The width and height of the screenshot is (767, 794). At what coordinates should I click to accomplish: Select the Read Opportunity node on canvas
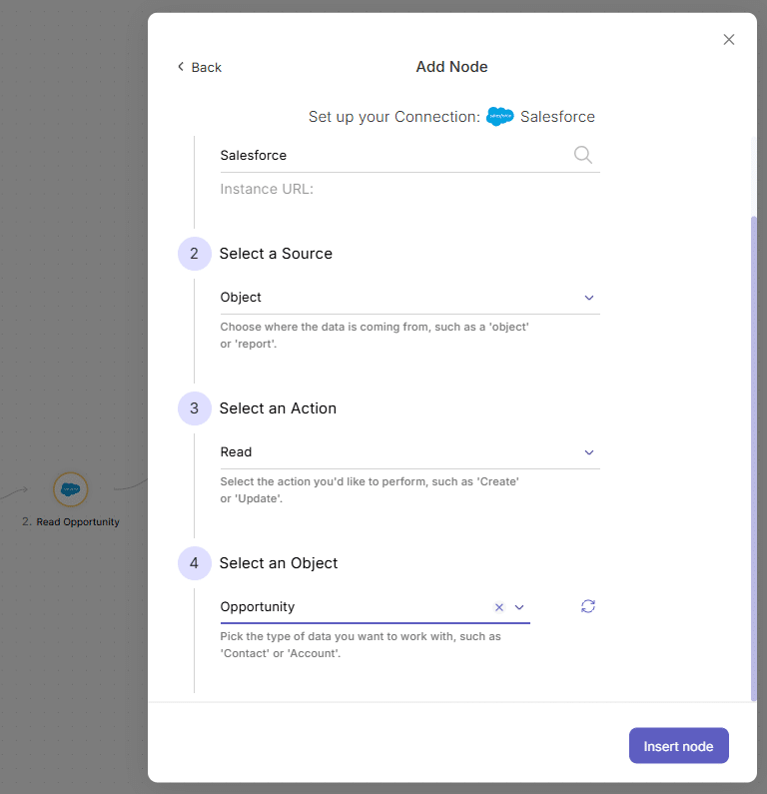pos(70,489)
